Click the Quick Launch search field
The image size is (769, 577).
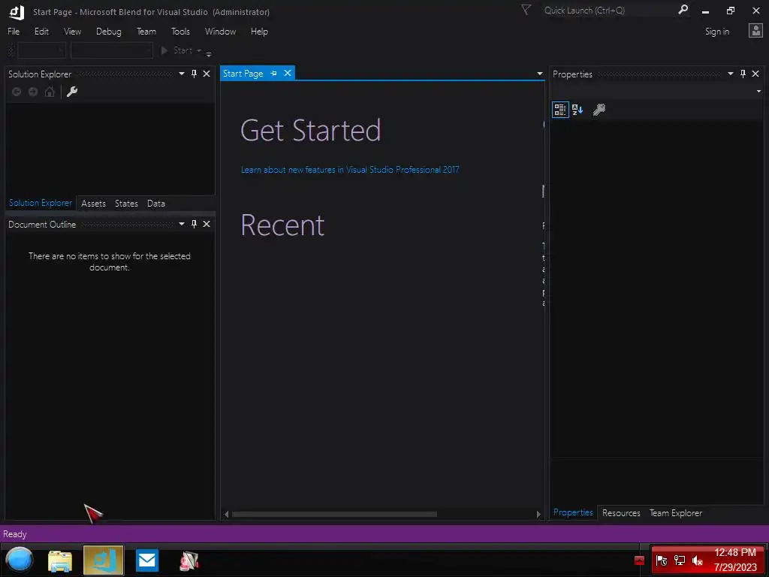(x=608, y=11)
